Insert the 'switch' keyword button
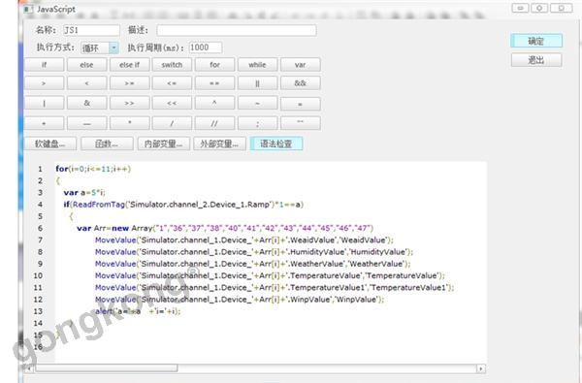 click(172, 65)
